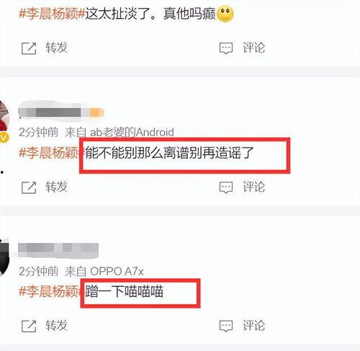360x351 pixels.
Task: Click 评论 label under third post
Action: pyautogui.click(x=254, y=325)
